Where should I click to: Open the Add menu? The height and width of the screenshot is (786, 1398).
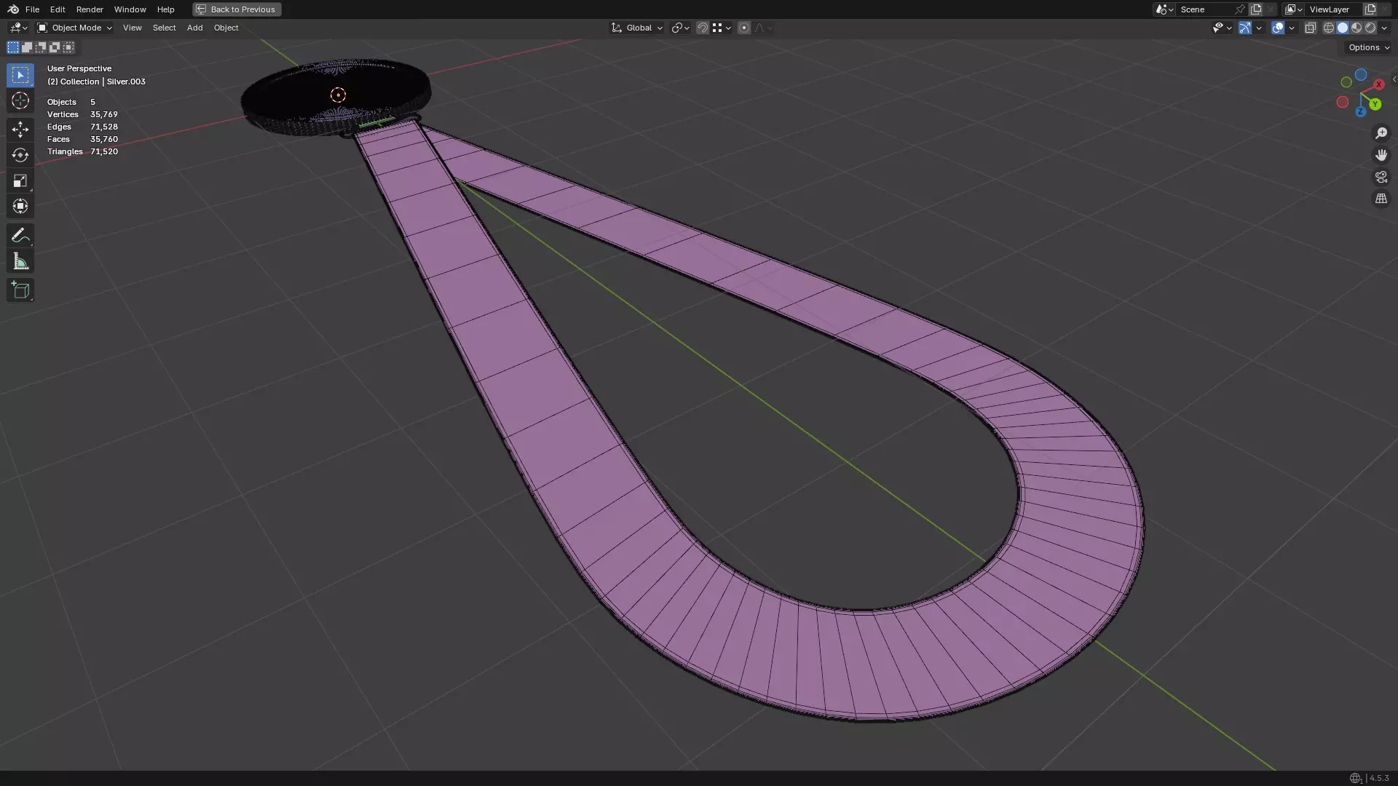click(194, 28)
